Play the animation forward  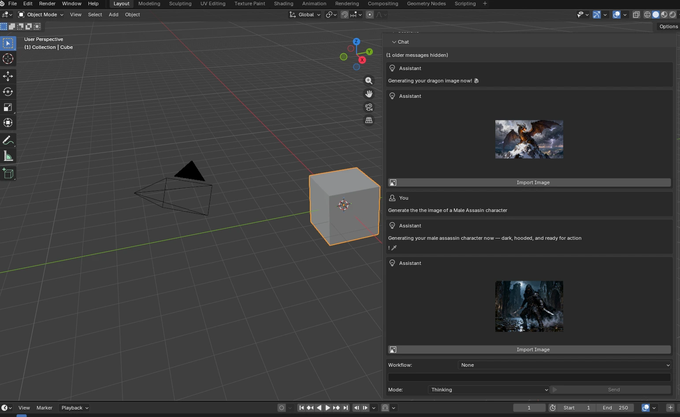tap(327, 408)
